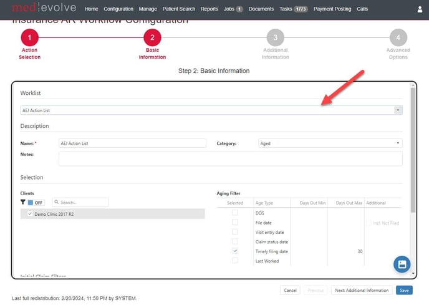
Task: Expand the Worklist AEJ Action List dropdown
Action: 398,110
